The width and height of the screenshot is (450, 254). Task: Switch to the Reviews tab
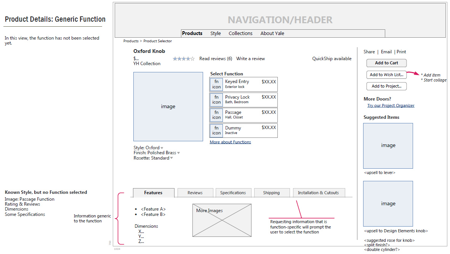pyautogui.click(x=195, y=193)
